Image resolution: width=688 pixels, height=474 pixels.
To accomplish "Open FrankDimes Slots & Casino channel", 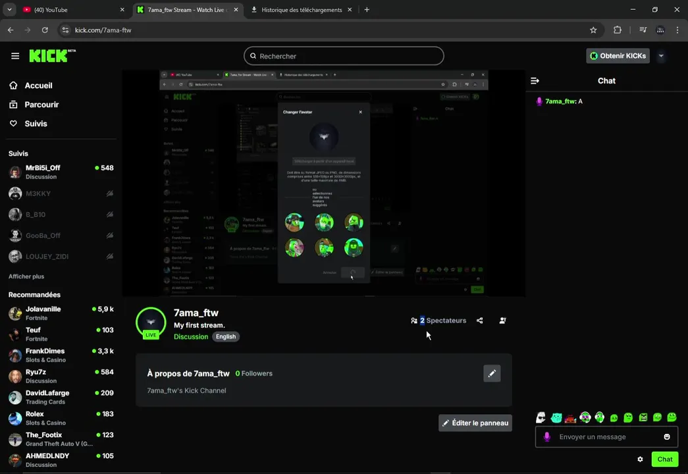I will (61, 355).
